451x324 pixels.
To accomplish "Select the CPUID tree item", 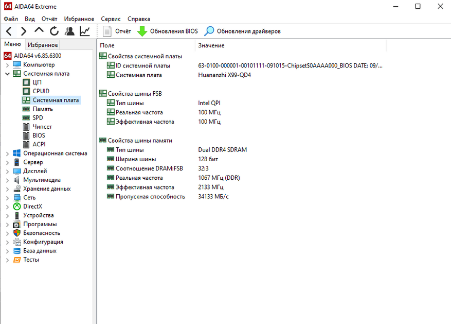I will click(41, 91).
